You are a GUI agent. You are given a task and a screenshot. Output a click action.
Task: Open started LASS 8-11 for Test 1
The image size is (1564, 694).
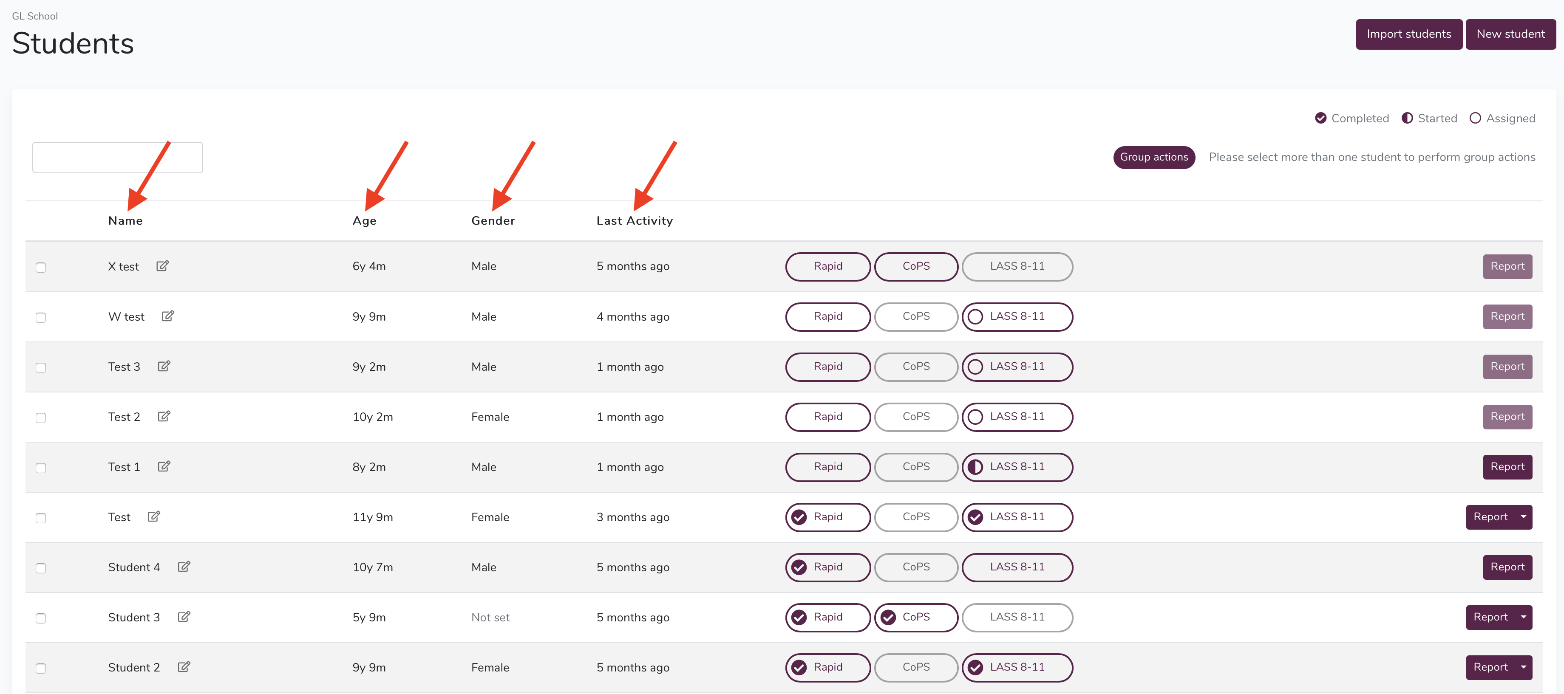click(1017, 467)
